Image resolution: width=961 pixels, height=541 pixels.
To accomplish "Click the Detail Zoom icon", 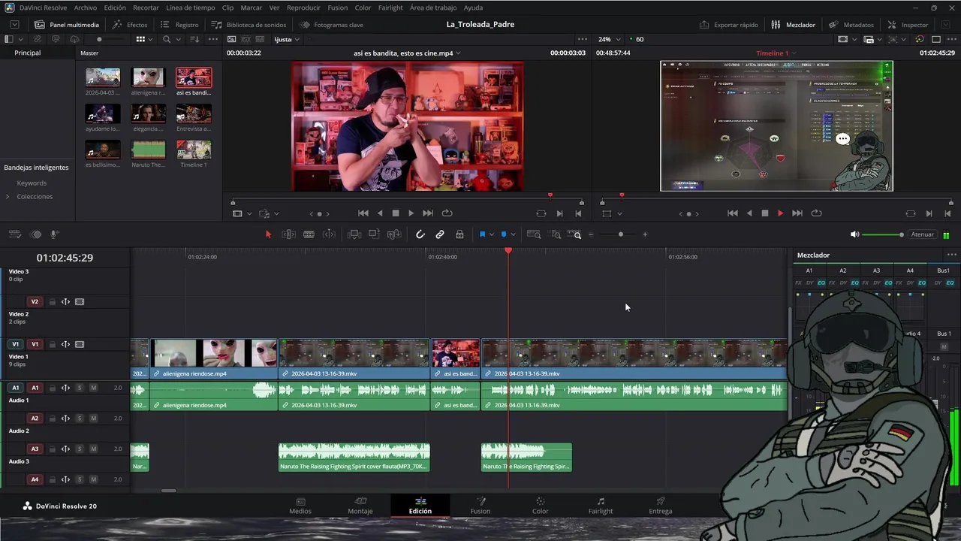I will click(x=556, y=234).
